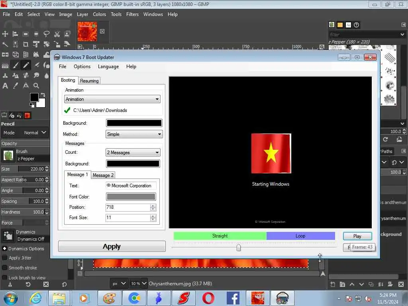Open the Animation dropdown in Boot Updater

[x=112, y=99]
